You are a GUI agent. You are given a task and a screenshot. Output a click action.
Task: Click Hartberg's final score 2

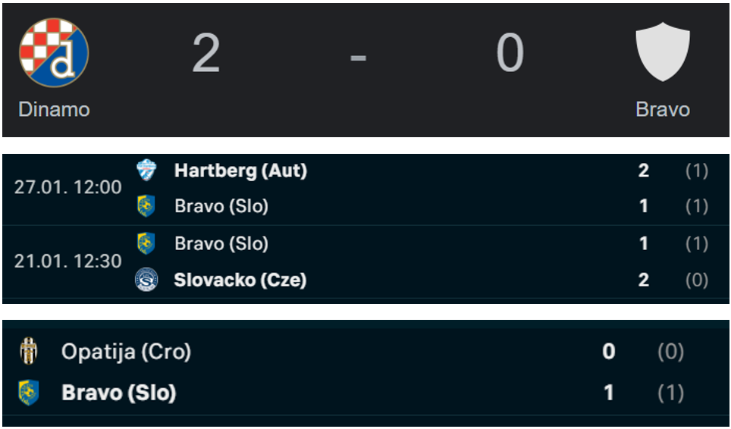click(x=643, y=171)
